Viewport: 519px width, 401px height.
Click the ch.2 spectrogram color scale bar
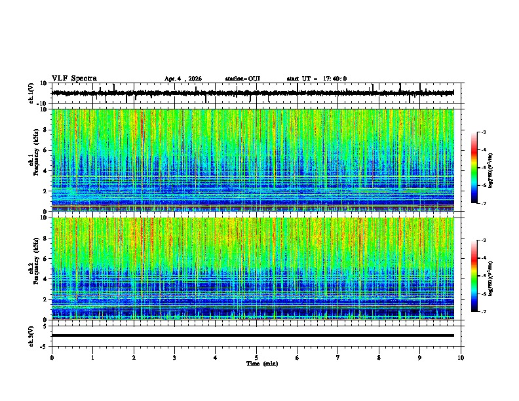474,276
